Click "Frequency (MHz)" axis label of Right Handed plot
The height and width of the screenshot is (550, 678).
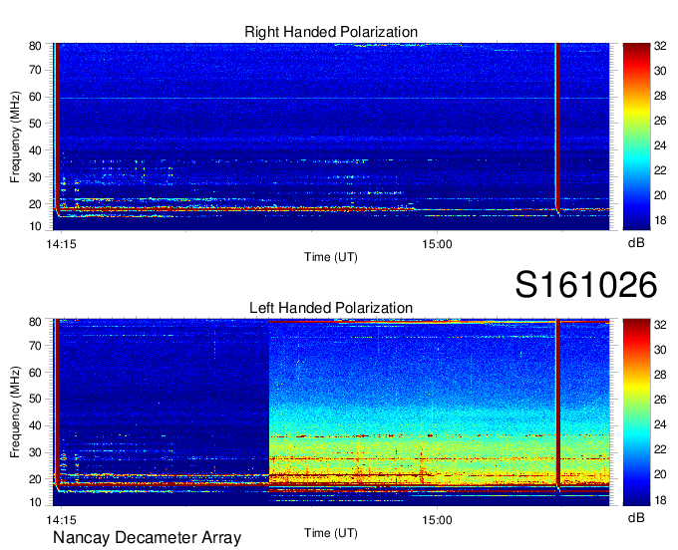[15, 137]
